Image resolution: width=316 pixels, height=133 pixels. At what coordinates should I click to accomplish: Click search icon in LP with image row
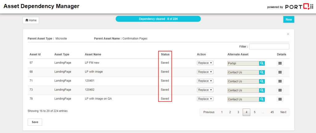point(262,72)
